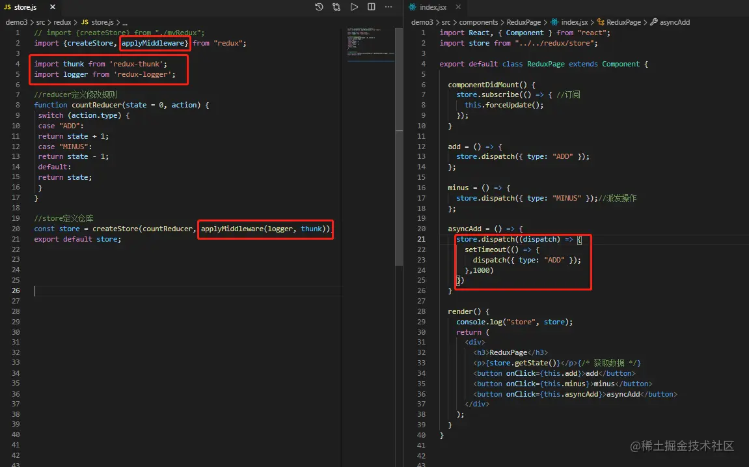Screen dimensions: 749x467
Task: Click the onClick={this.asyncAdd} button line
Action: click(575, 394)
